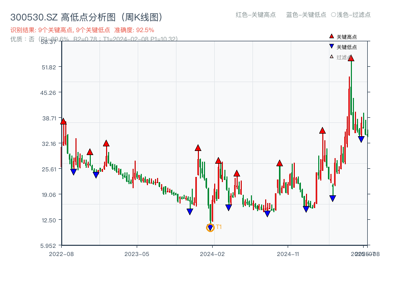The image size is (408, 306).
Task: Click the 2024-11 x-axis date label
Action: (x=288, y=254)
